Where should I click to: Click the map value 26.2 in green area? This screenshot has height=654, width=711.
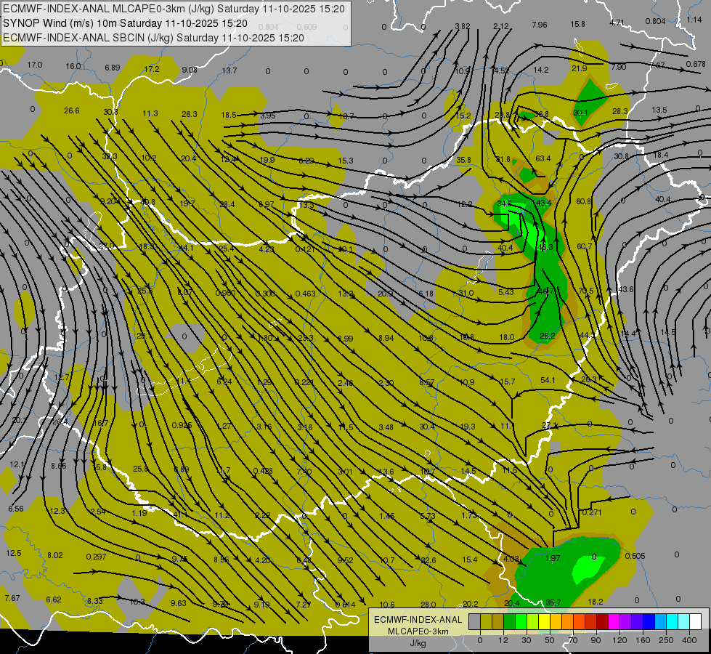coord(548,336)
